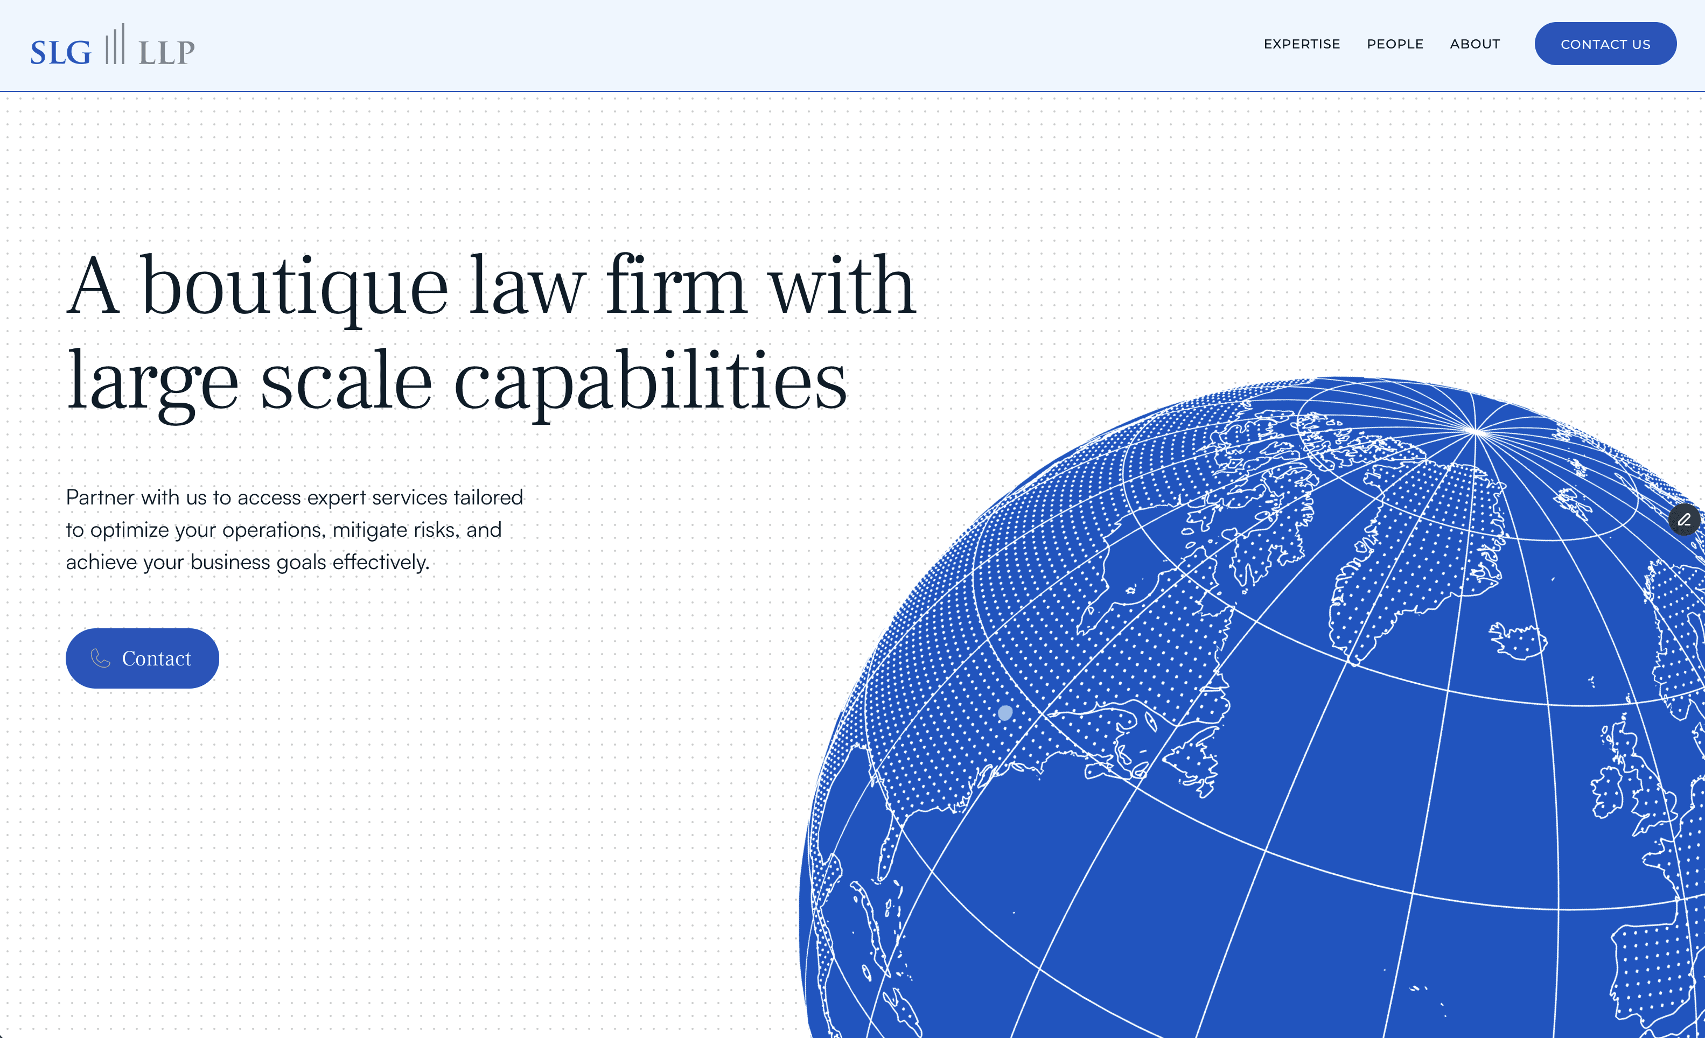Screen dimensions: 1705x1038
Task: Click the phone icon in Contact button
Action: click(100, 658)
